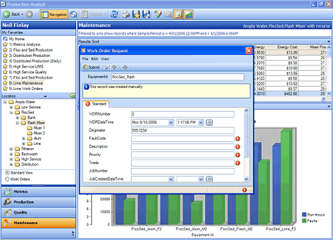Click the Work Order form vertical scrollbar
333x240 pixels.
246,145
